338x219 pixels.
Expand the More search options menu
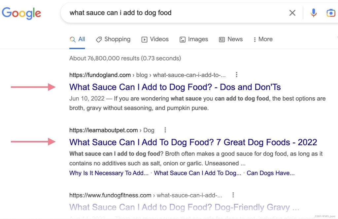(x=263, y=39)
